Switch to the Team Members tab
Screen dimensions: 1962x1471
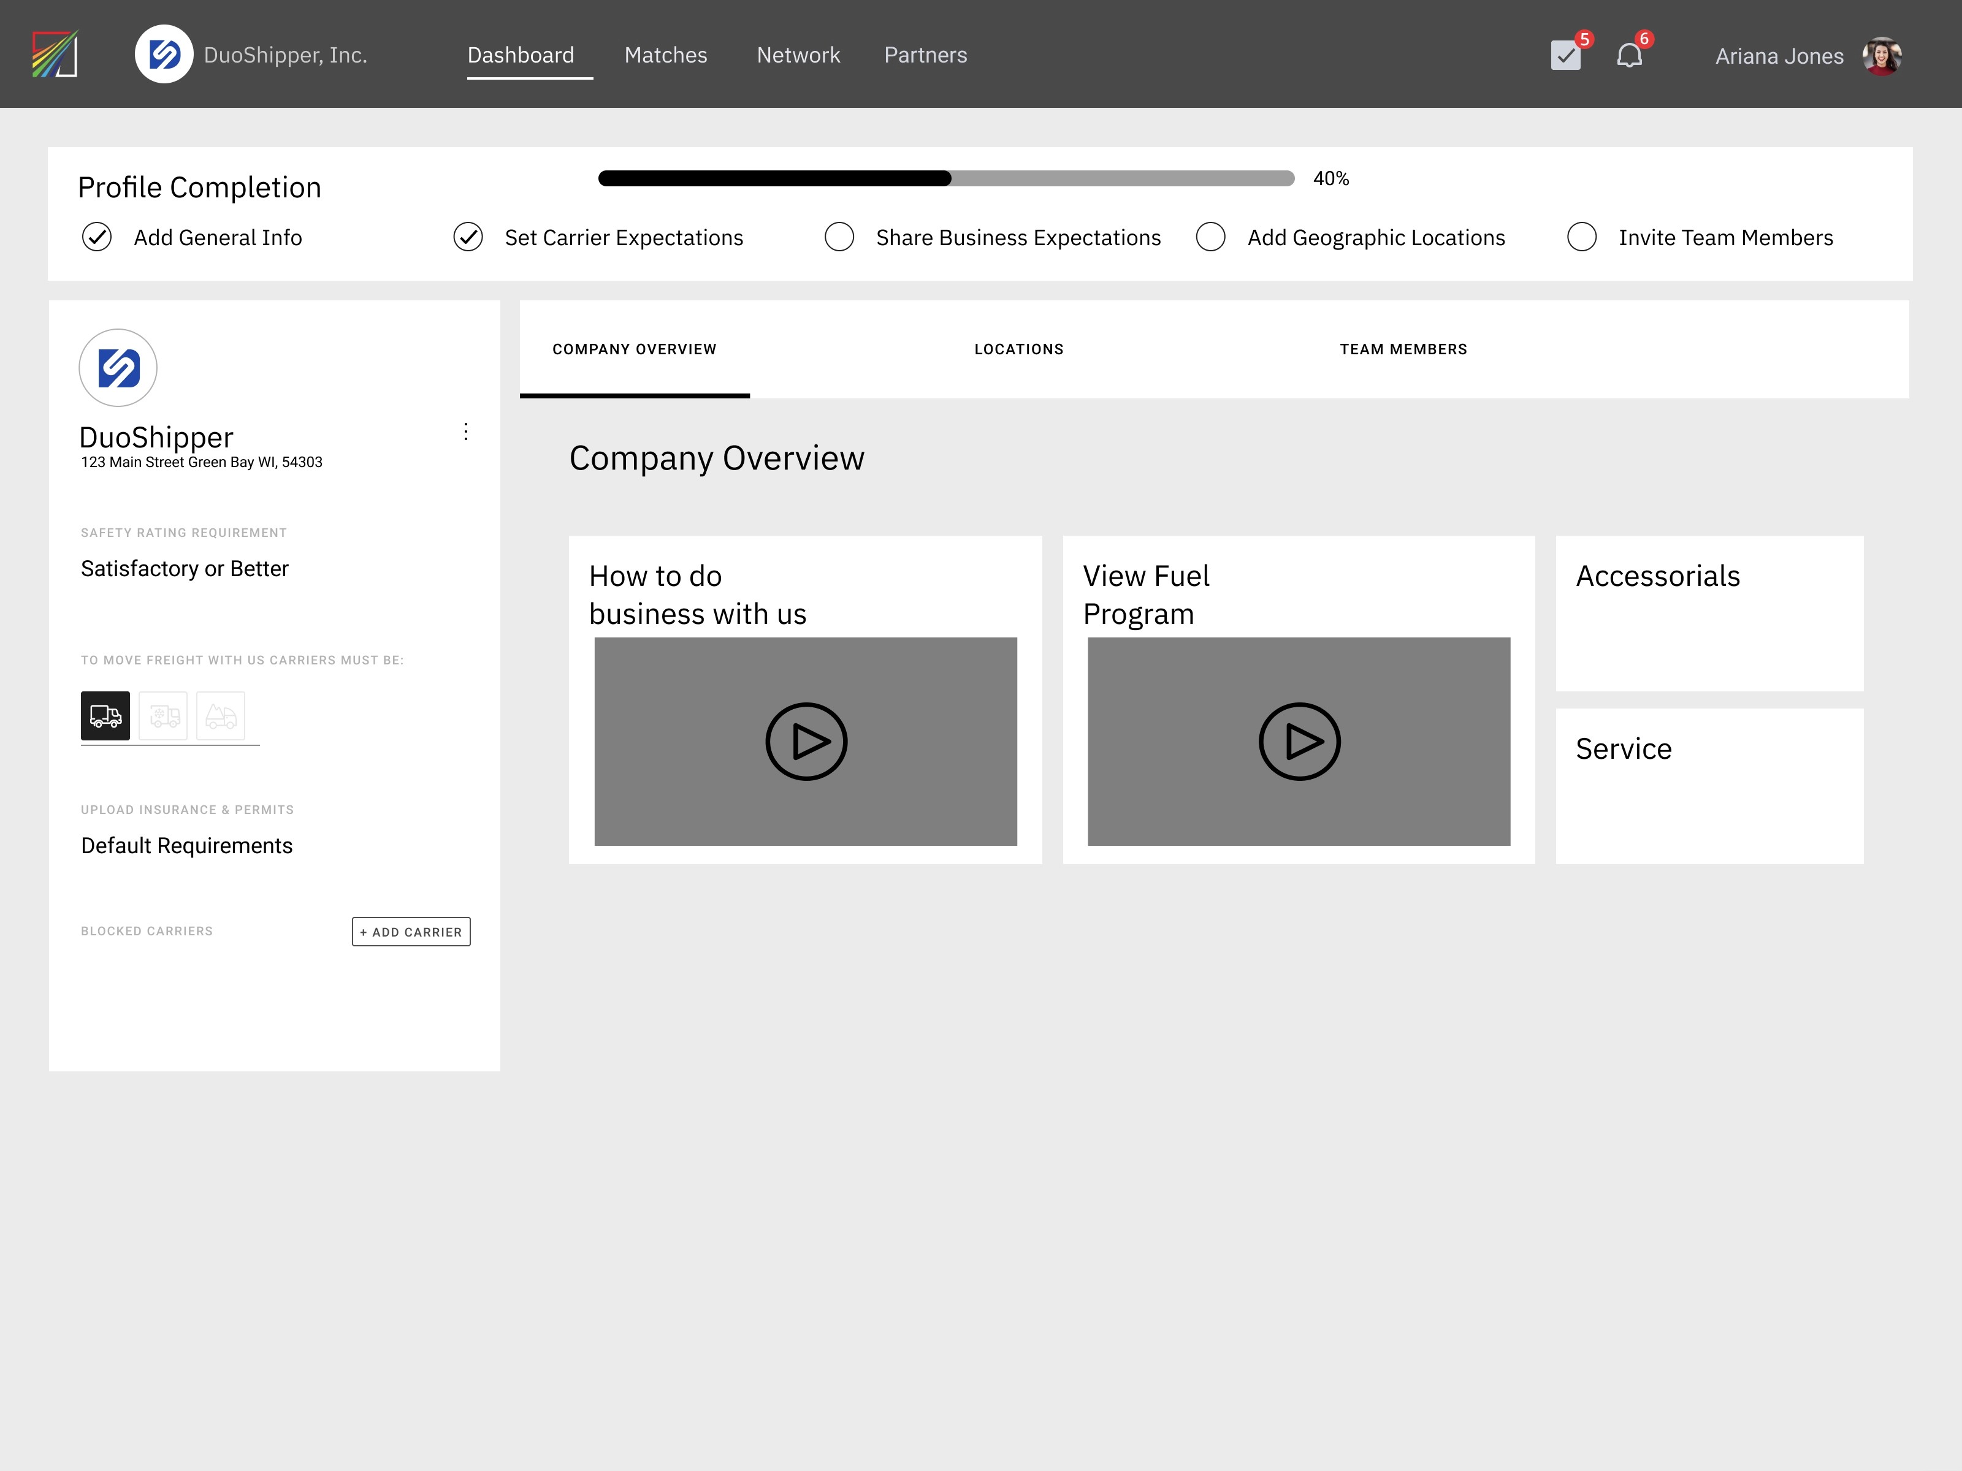[x=1403, y=349]
